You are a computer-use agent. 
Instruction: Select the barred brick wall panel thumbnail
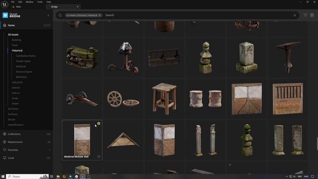(288, 99)
